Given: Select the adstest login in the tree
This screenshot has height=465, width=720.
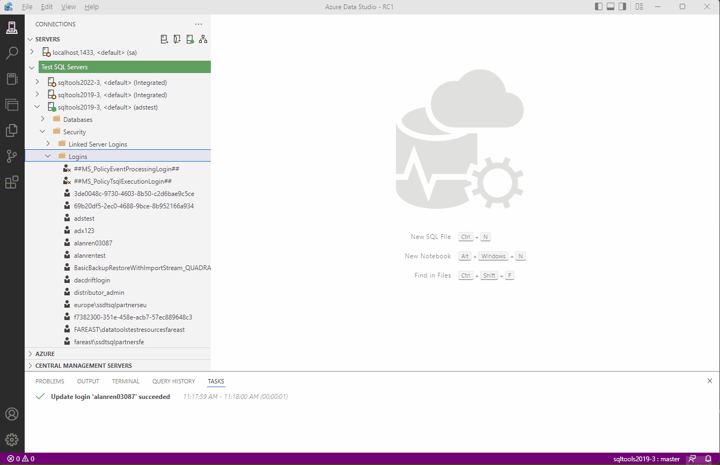Looking at the screenshot, I should [x=84, y=218].
